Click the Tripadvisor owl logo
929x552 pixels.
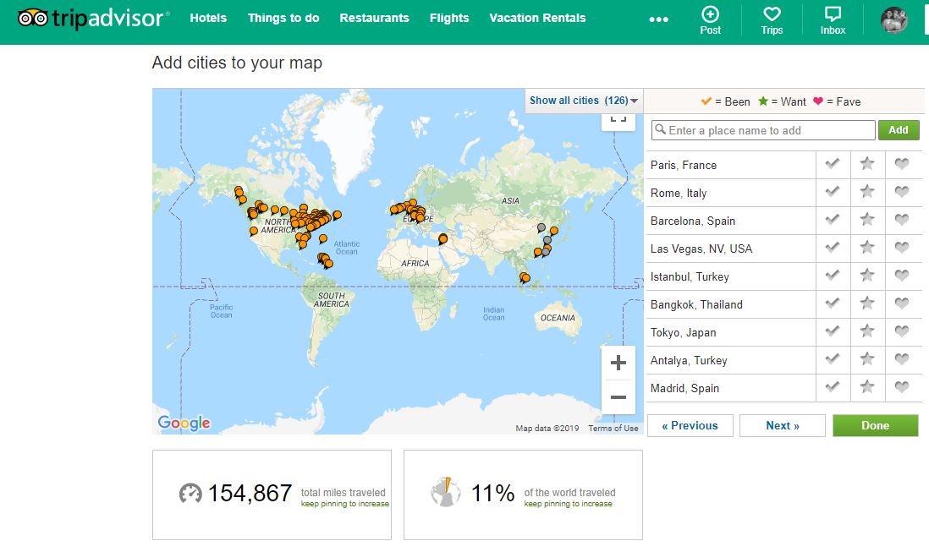point(32,18)
